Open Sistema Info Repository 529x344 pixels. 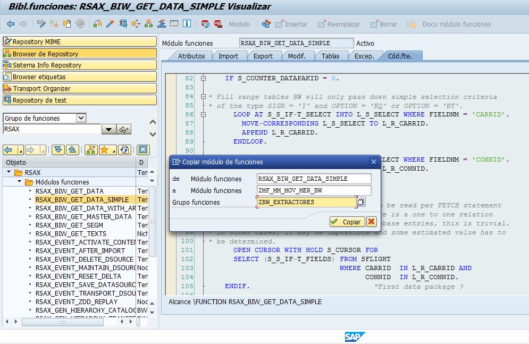[x=80, y=65]
